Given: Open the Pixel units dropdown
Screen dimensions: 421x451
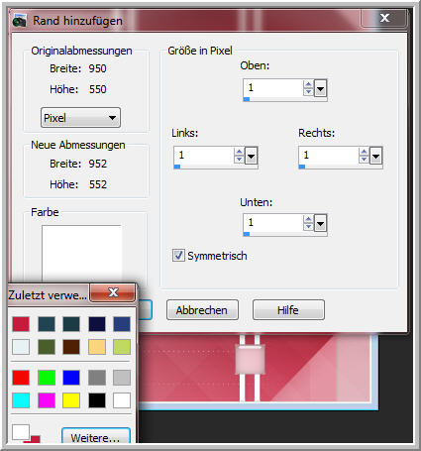Looking at the screenshot, I should pyautogui.click(x=80, y=118).
